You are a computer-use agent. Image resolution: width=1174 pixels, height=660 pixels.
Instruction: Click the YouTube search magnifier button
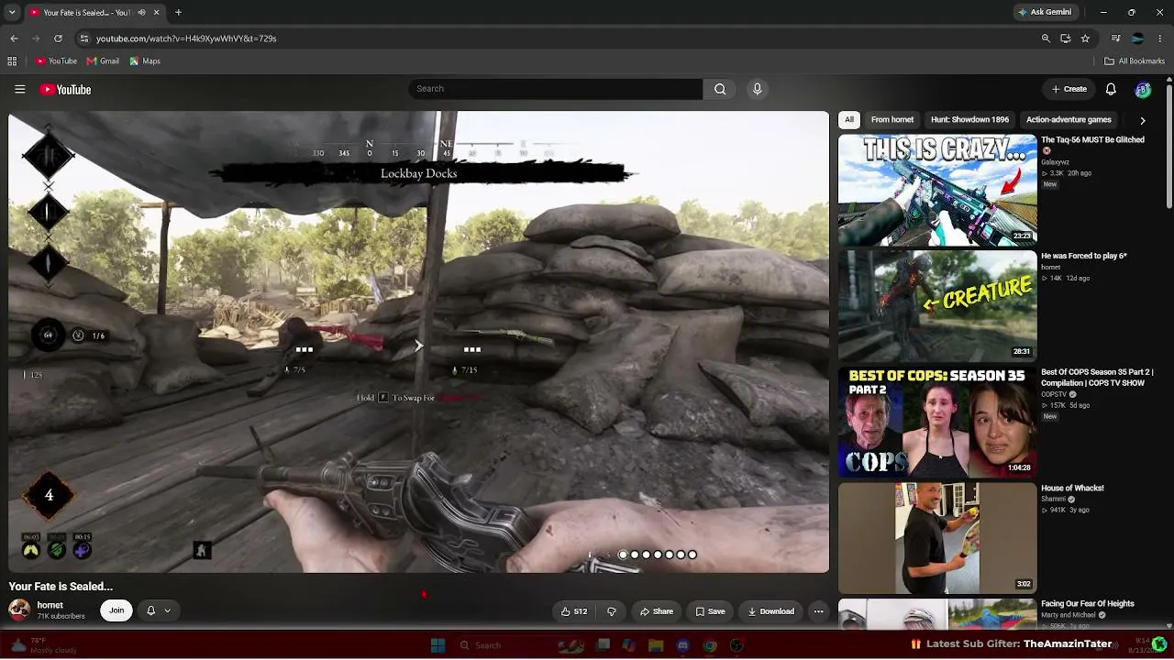click(720, 89)
